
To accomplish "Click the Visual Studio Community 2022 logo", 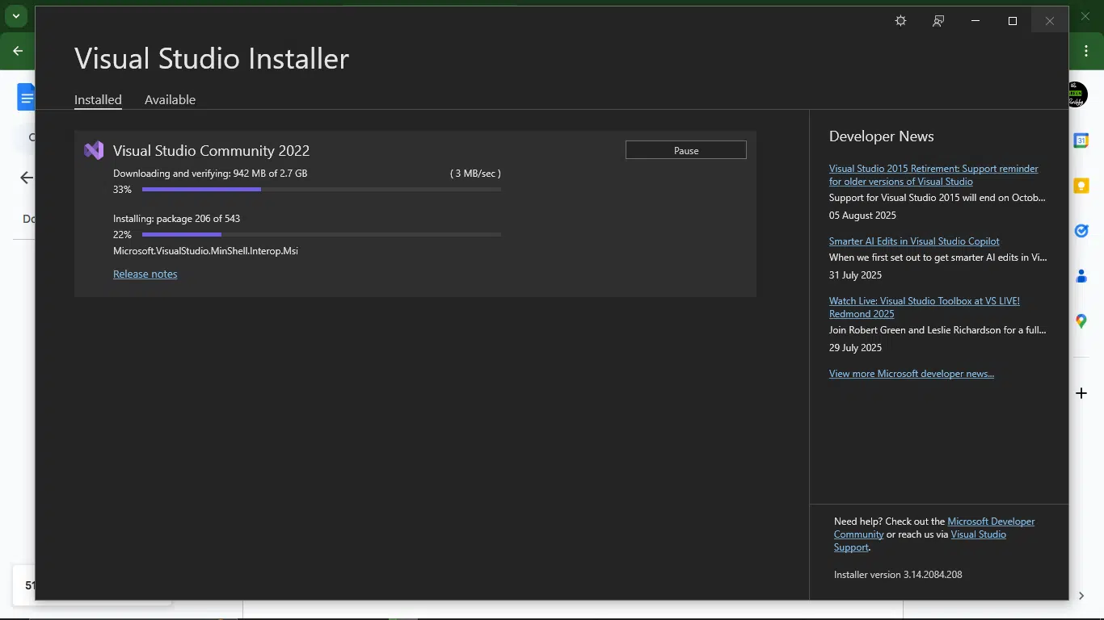I will tap(94, 150).
